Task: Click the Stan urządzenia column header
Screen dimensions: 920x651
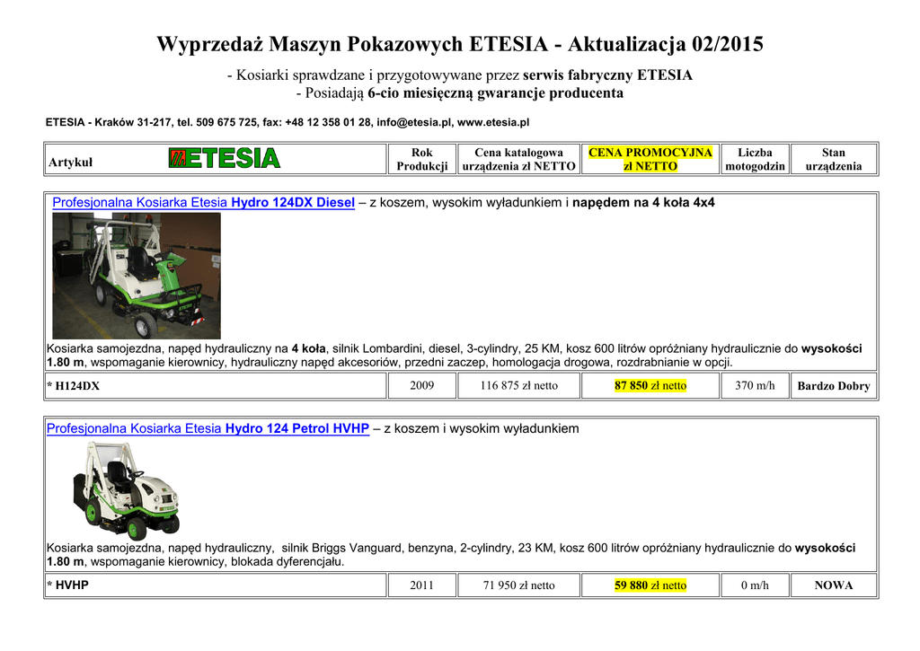Action: 833,159
